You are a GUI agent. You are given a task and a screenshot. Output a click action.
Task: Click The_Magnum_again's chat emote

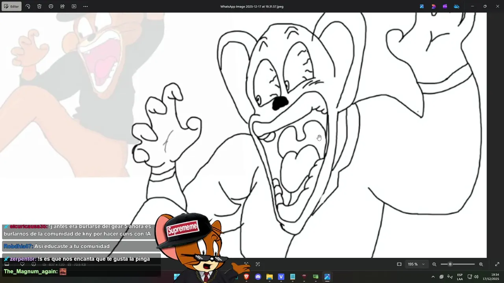click(63, 272)
